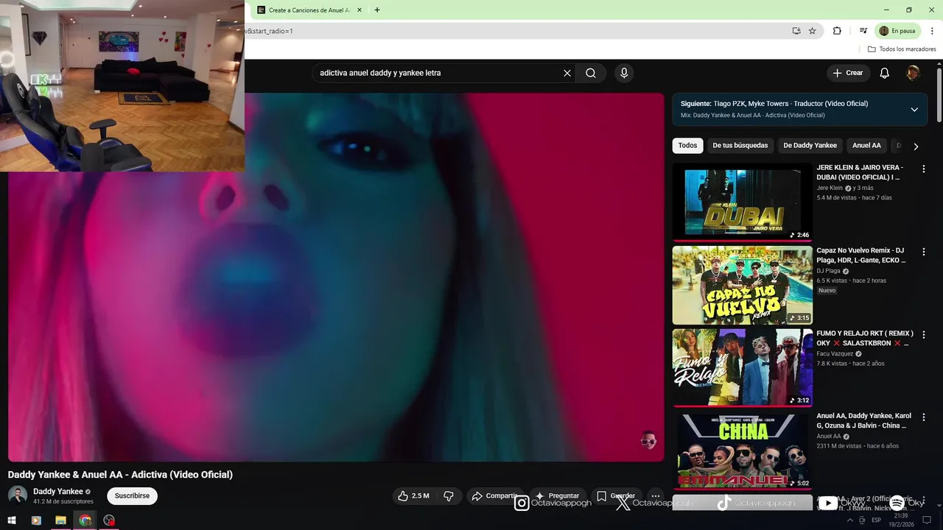
Task: Clear the YouTube search box text
Action: coord(567,73)
